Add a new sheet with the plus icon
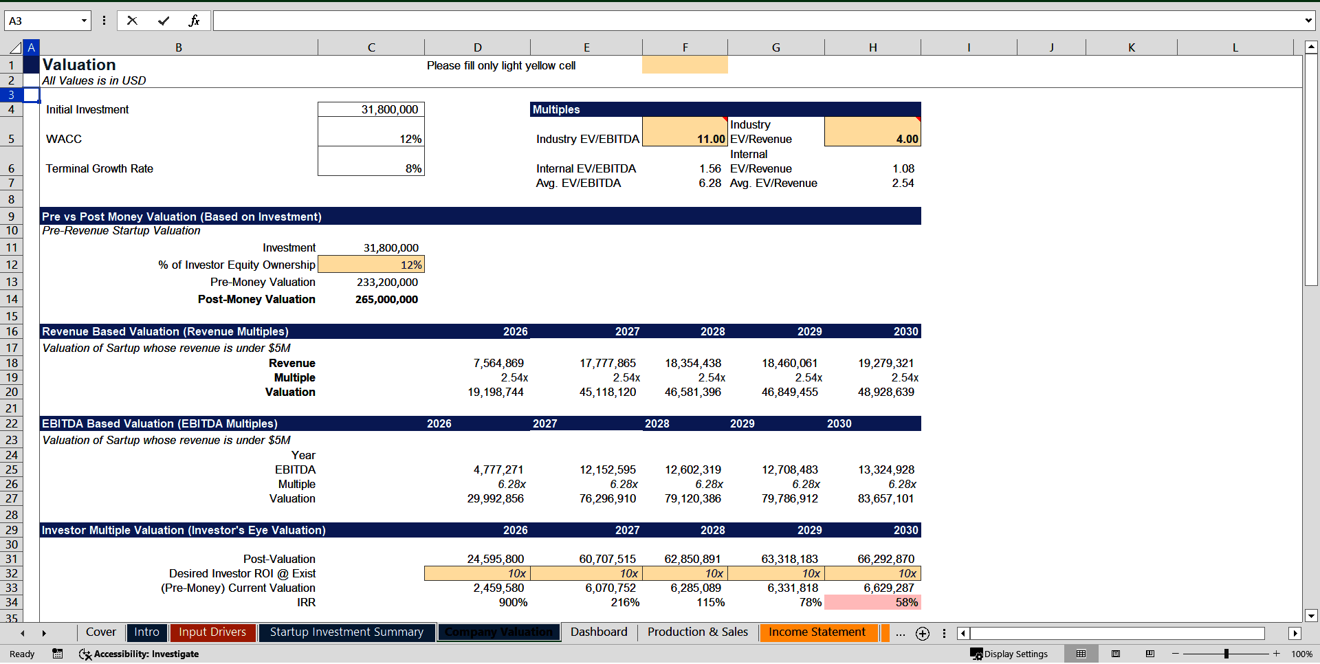This screenshot has height=664, width=1320. click(x=923, y=634)
